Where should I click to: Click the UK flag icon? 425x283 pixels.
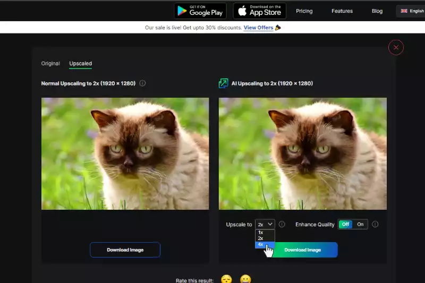[x=404, y=11]
